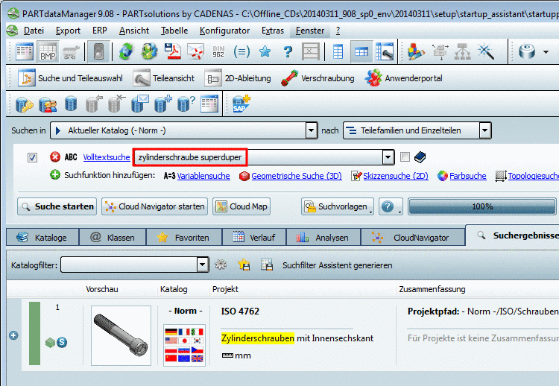This screenshot has height=386, width=559.
Task: Switch to the CloudNavigator tab
Action: click(413, 238)
